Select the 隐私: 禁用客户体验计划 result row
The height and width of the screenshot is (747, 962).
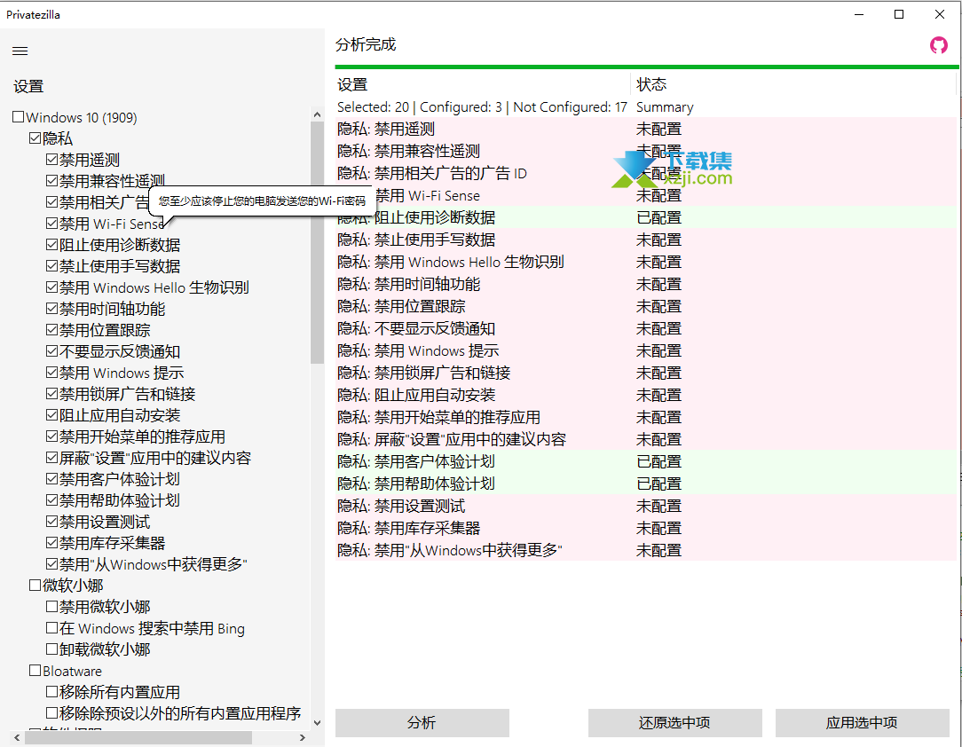point(646,461)
